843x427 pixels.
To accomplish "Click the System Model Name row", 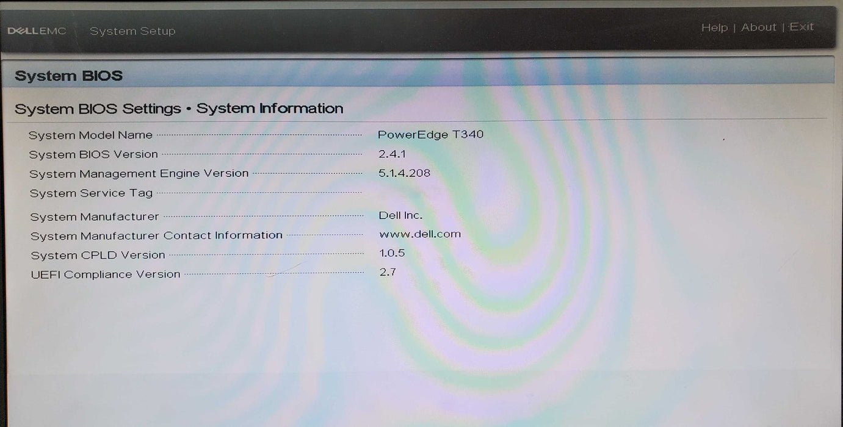I will (x=92, y=135).
